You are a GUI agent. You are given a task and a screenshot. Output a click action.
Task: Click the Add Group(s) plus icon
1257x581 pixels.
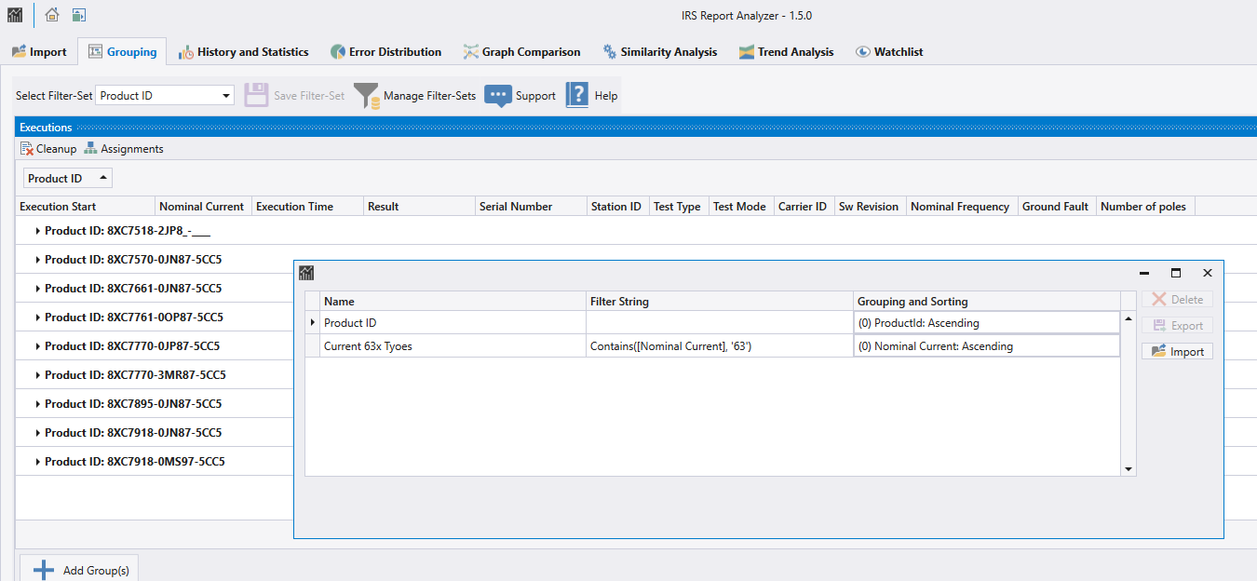(x=43, y=570)
